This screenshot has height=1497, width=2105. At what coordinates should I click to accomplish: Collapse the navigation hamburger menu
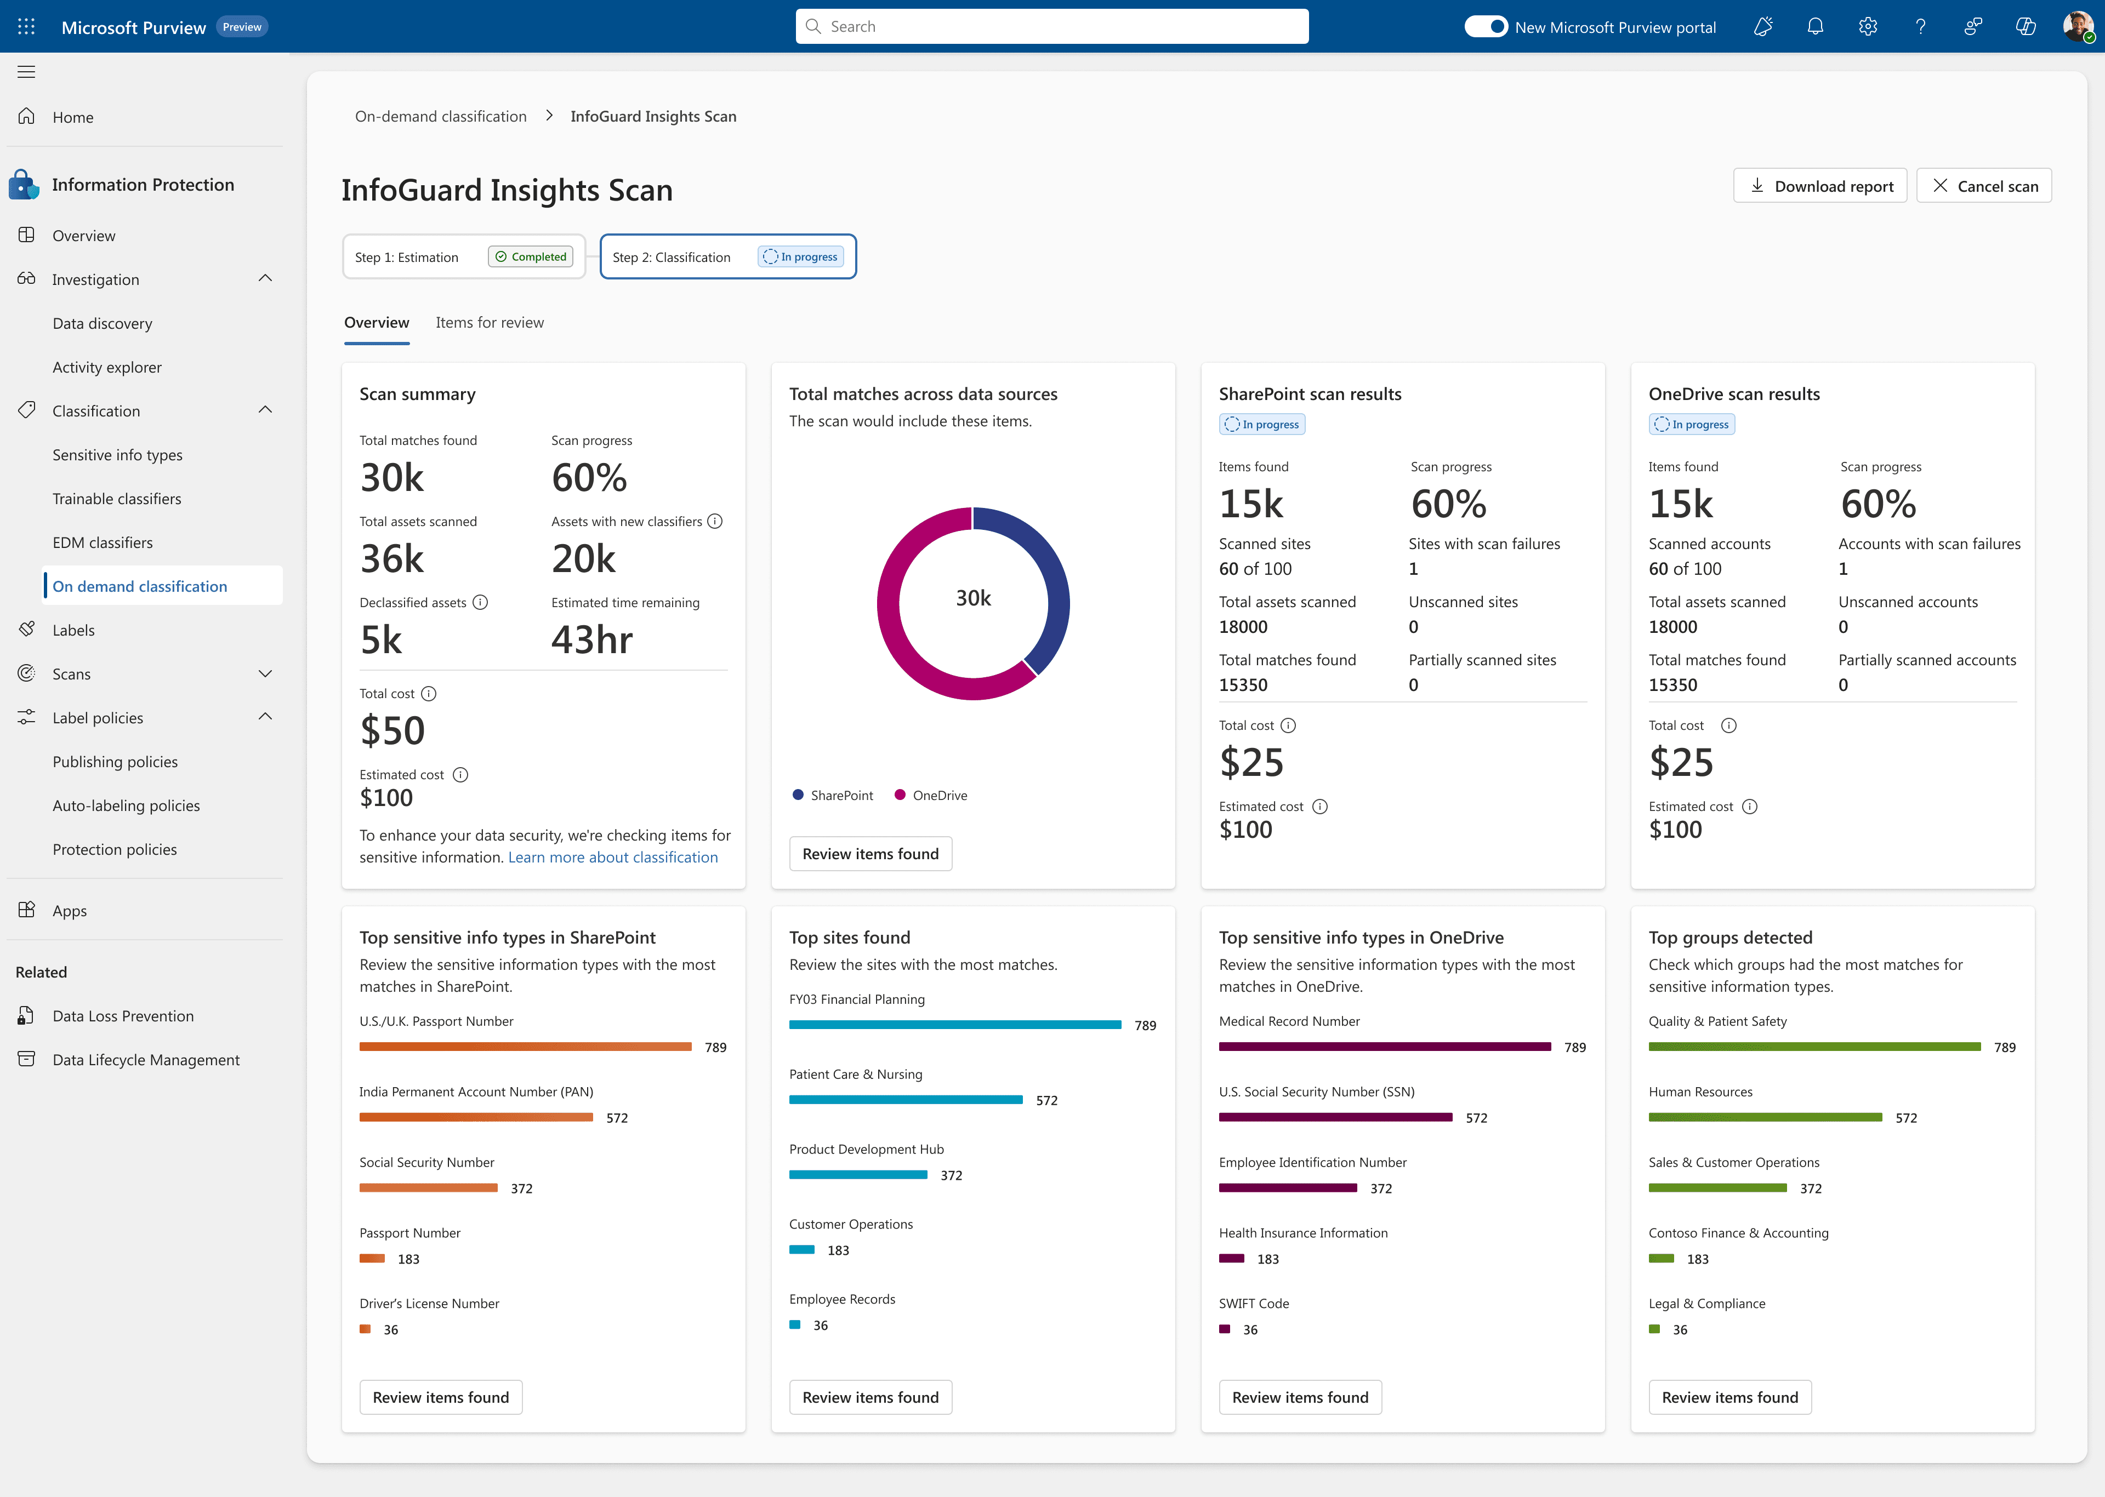pos(27,72)
